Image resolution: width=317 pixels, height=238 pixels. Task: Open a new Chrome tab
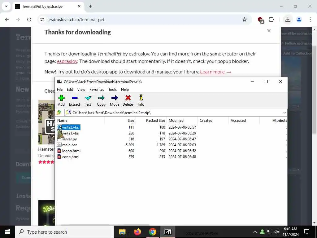point(90,6)
